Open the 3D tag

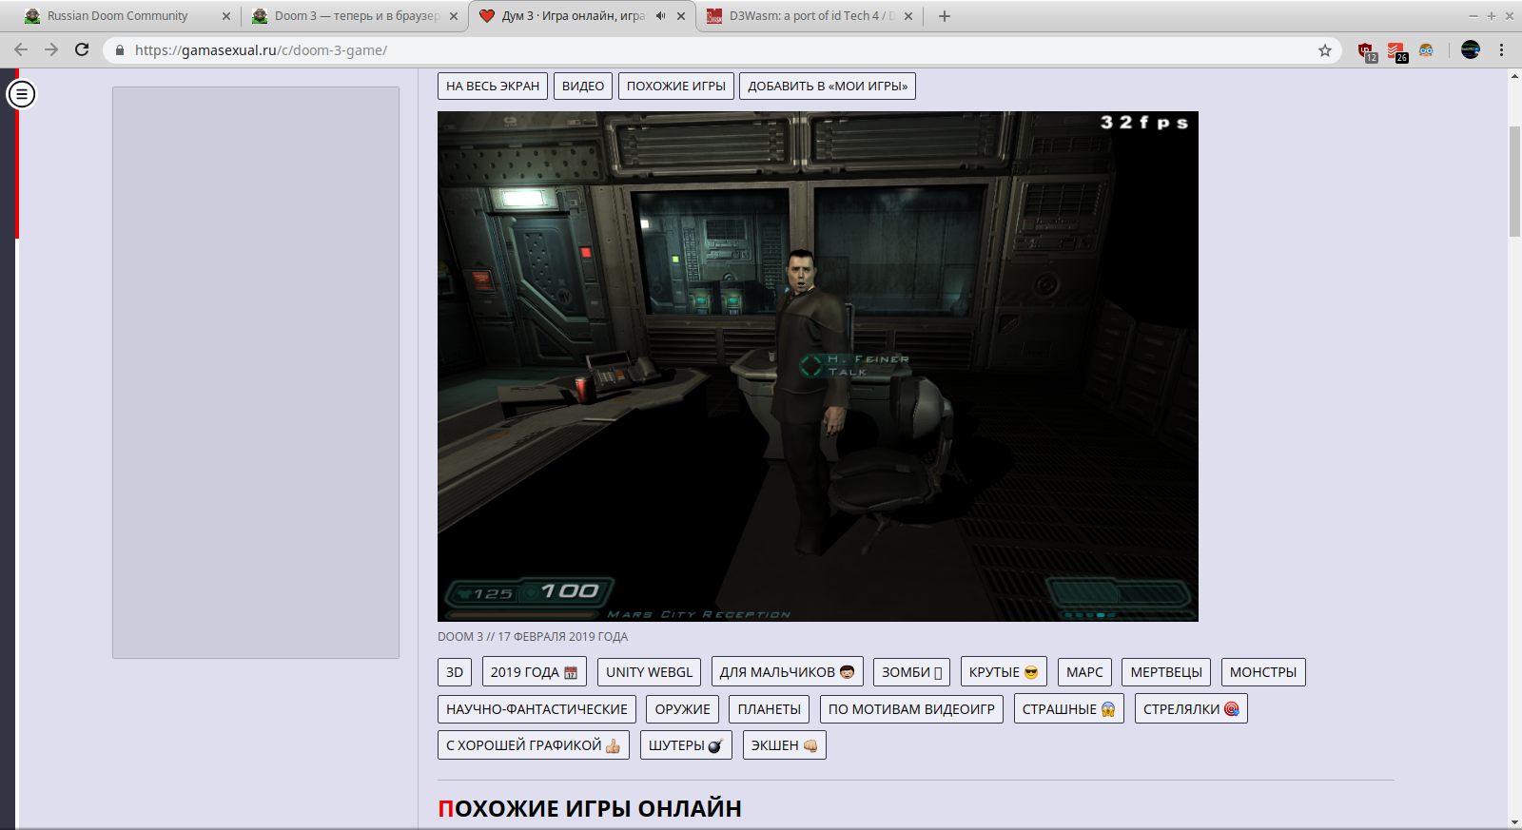pos(455,672)
